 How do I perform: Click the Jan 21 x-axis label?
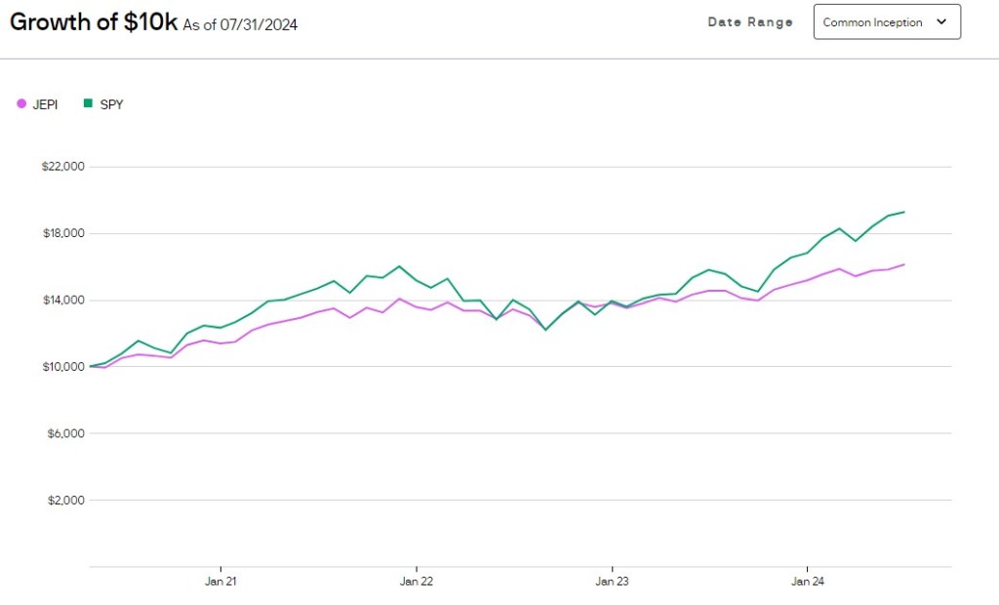(220, 582)
